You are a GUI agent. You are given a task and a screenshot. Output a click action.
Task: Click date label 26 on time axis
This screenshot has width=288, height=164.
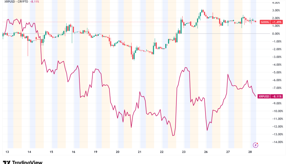(x=206, y=152)
